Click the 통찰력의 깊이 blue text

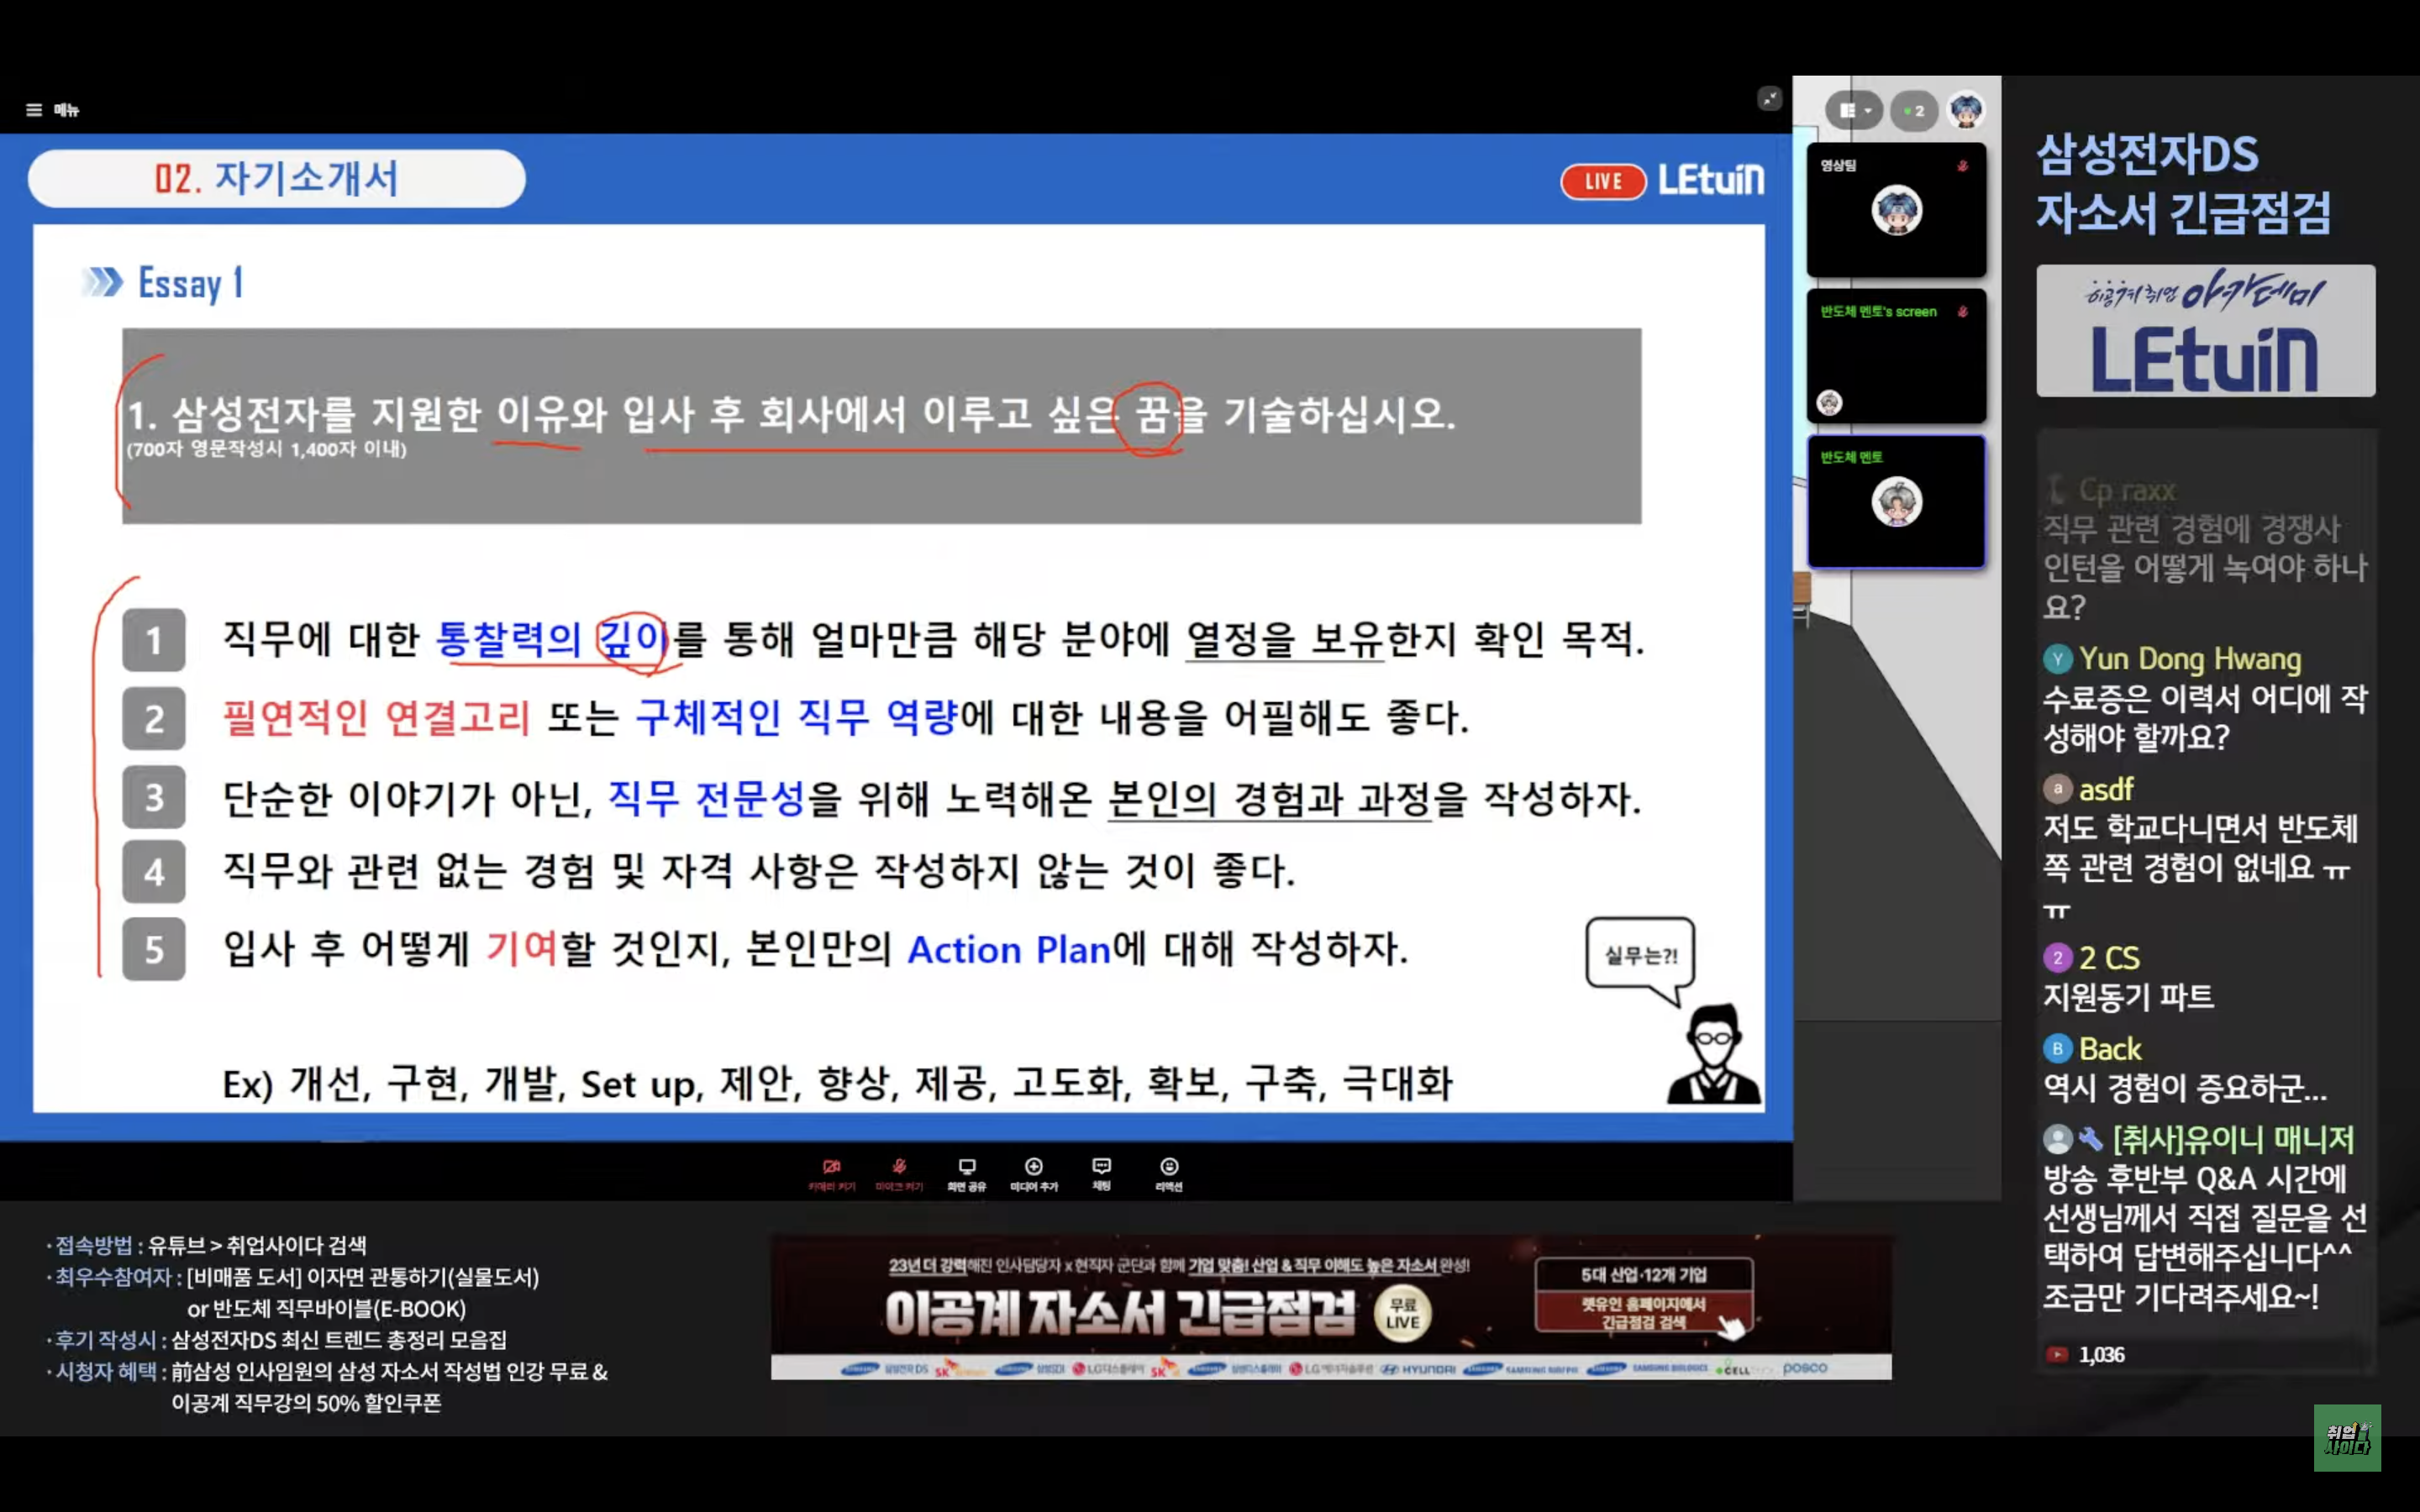(x=553, y=639)
